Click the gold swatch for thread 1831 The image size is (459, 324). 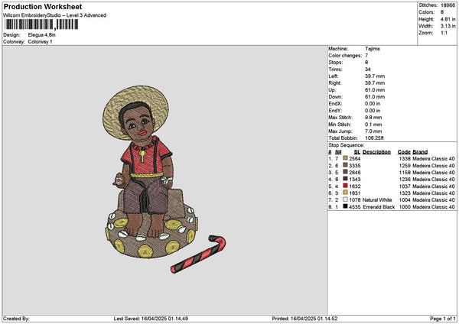tap(345, 193)
